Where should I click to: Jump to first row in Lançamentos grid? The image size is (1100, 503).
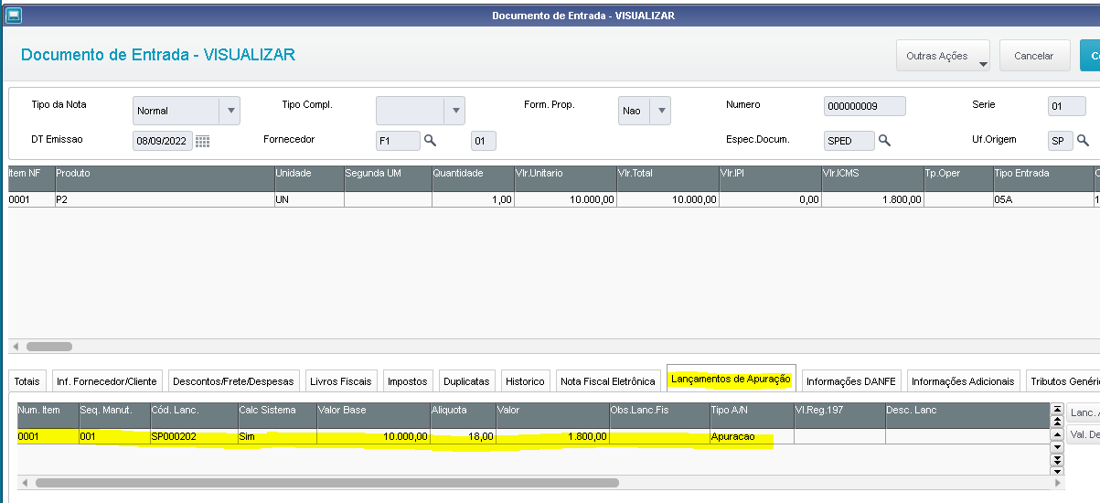tap(1058, 410)
